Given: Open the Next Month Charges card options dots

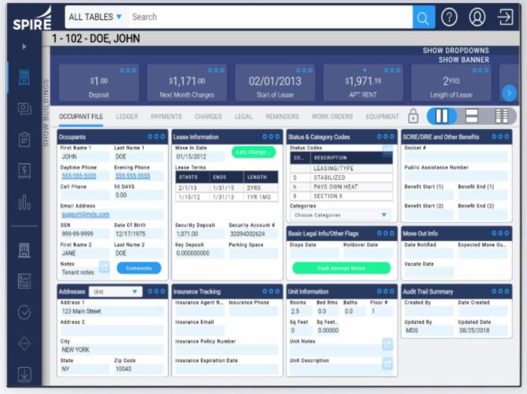Looking at the screenshot, I should (x=216, y=70).
